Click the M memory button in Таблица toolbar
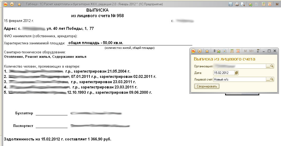This screenshot has width=281, height=146. click(277, 4)
